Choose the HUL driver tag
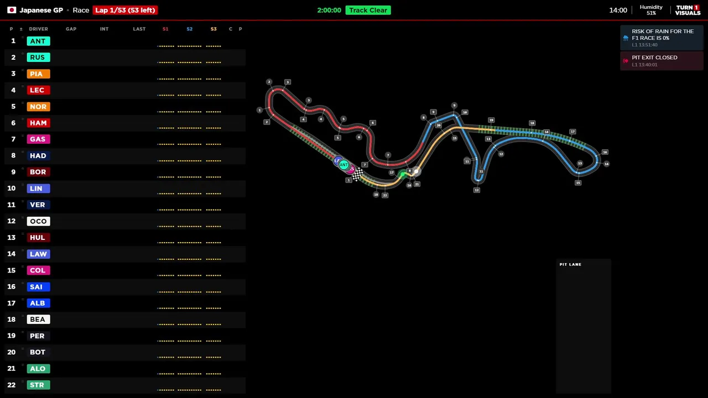The width and height of the screenshot is (708, 398). [38, 238]
